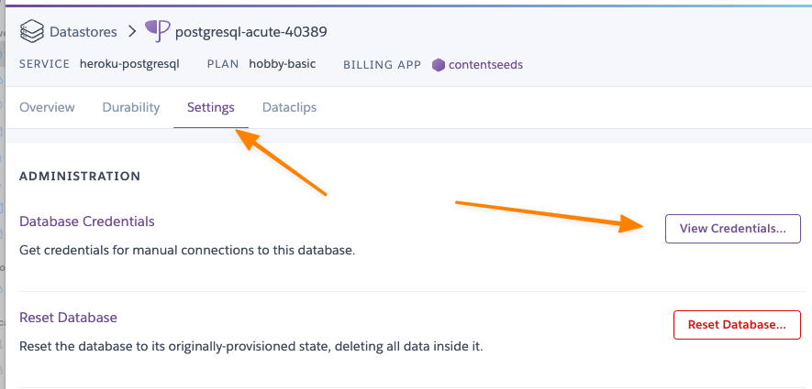Click the BILLING APP label
The height and width of the screenshot is (389, 812).
[382, 65]
